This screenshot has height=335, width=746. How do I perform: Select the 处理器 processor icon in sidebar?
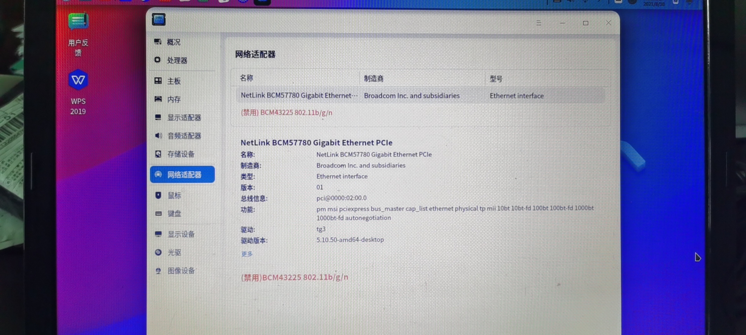click(157, 60)
